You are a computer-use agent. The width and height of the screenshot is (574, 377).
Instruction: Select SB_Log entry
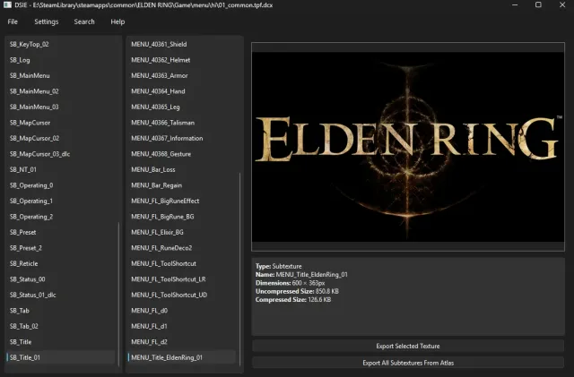point(61,60)
